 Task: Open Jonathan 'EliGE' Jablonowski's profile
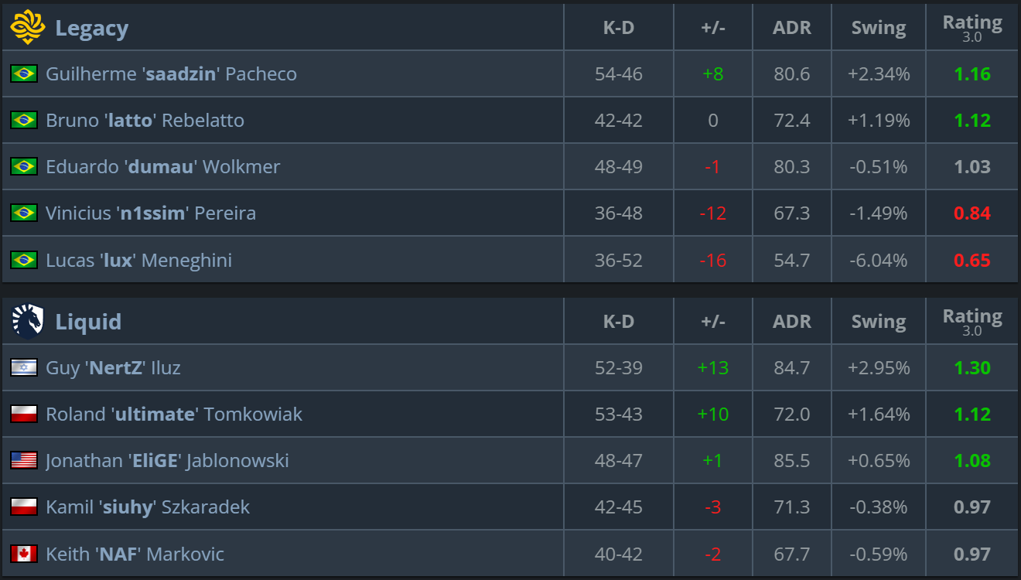167,461
